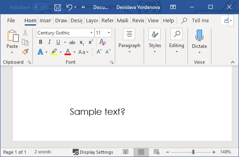Open the File tab
Screen dimensions: 239x157
click(x=11, y=20)
